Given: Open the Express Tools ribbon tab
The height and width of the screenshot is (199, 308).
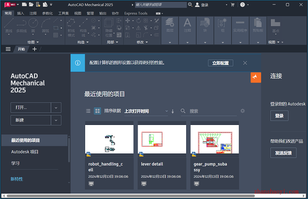Looking at the screenshot, I should (x=136, y=13).
